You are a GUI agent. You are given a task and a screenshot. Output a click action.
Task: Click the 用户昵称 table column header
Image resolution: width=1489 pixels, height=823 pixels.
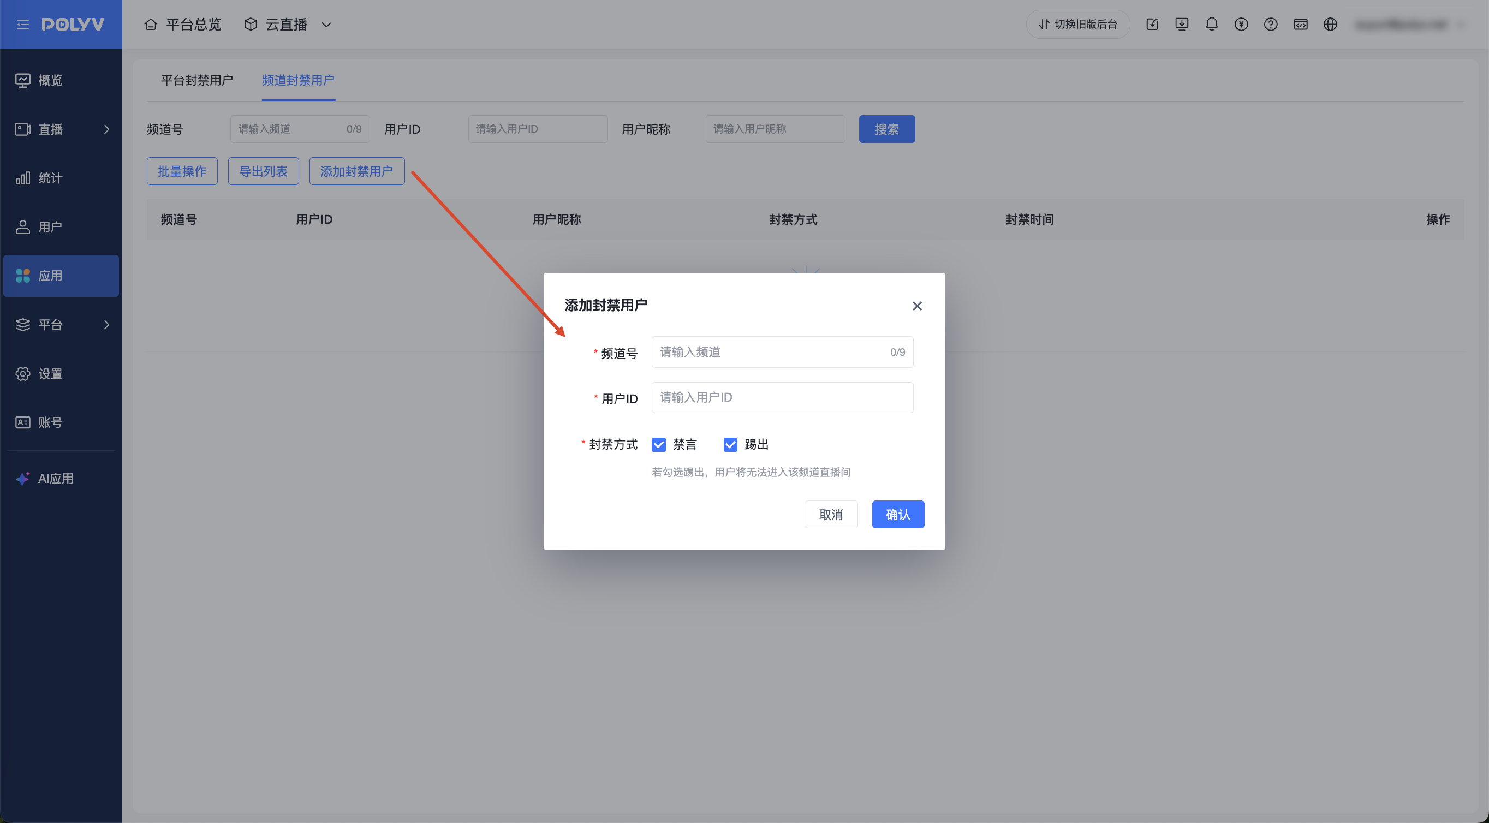coord(557,219)
